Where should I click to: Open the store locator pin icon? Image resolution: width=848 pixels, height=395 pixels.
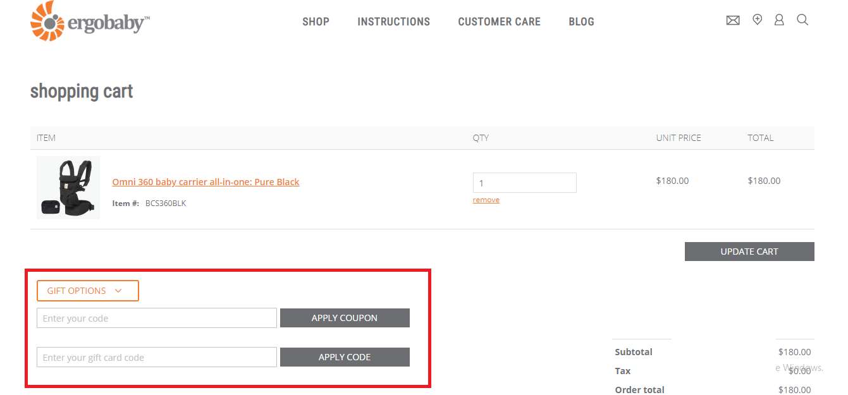[x=757, y=20]
